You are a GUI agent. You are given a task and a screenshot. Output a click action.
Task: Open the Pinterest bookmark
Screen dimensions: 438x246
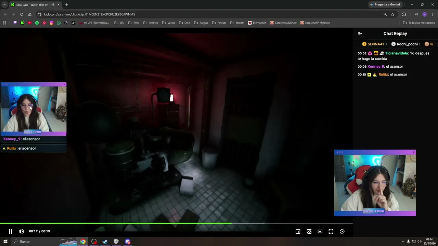(x=44, y=23)
